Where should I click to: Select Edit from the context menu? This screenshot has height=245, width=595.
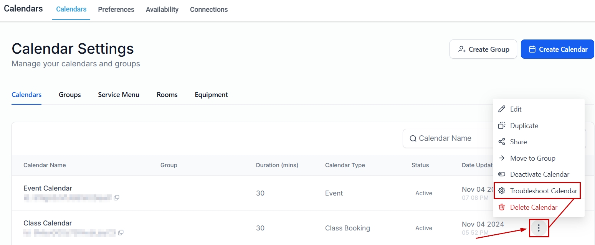[x=516, y=109]
